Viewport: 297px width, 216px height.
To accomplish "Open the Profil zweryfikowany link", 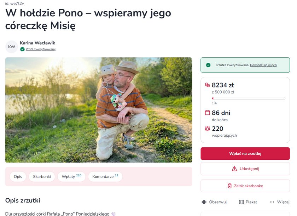I will 40,49.
